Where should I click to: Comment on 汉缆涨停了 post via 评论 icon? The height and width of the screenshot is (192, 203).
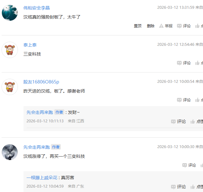pyautogui.click(x=189, y=165)
